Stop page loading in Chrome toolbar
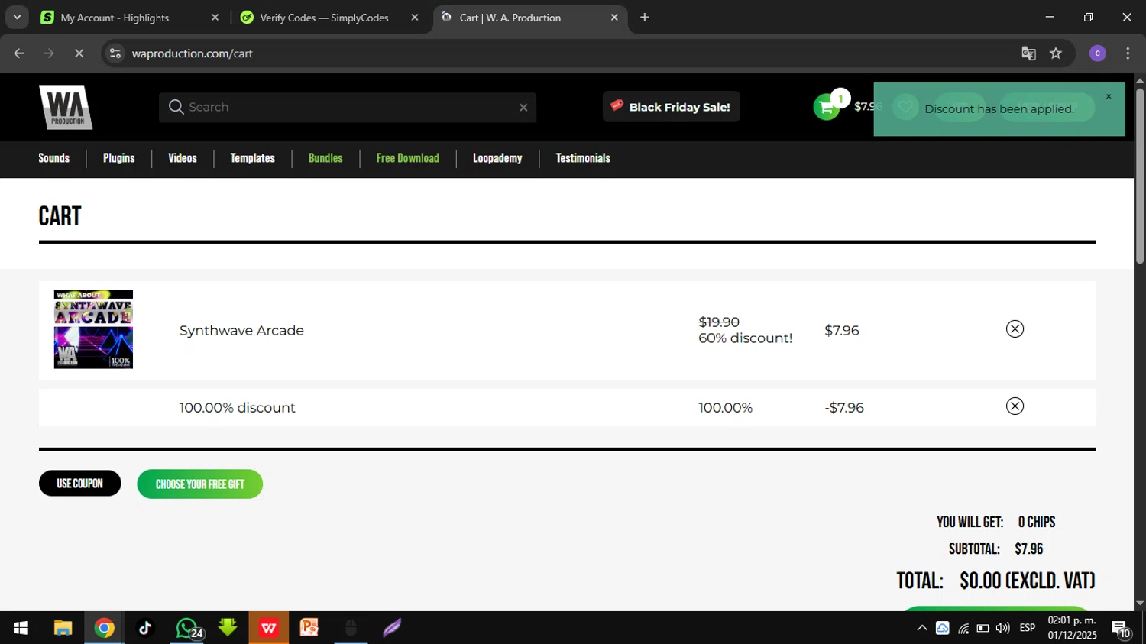The height and width of the screenshot is (644, 1146). click(79, 53)
